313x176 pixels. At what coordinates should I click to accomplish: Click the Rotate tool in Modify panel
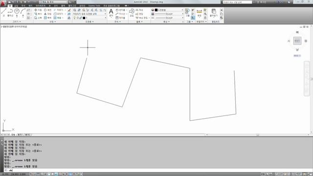47,10
